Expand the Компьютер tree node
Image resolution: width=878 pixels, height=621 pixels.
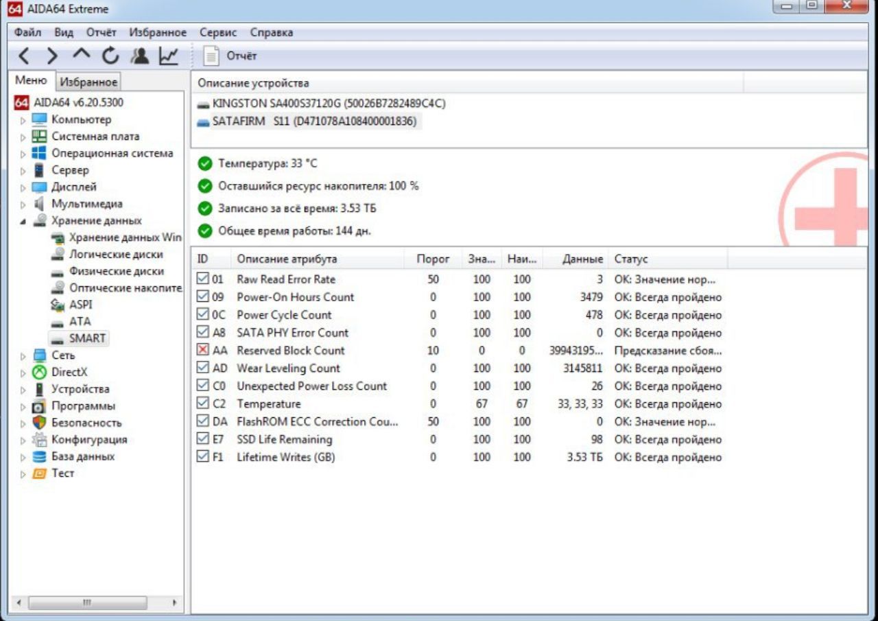pos(23,120)
